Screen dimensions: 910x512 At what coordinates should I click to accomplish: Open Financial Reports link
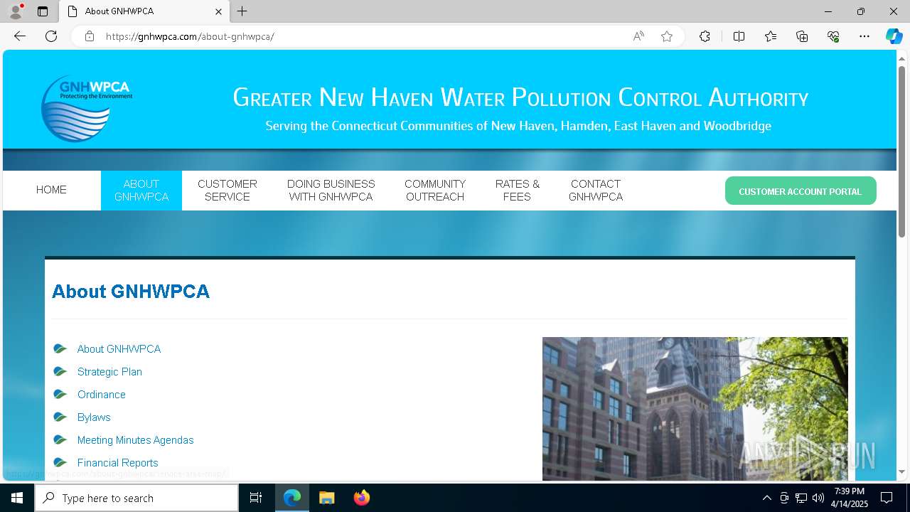[117, 463]
